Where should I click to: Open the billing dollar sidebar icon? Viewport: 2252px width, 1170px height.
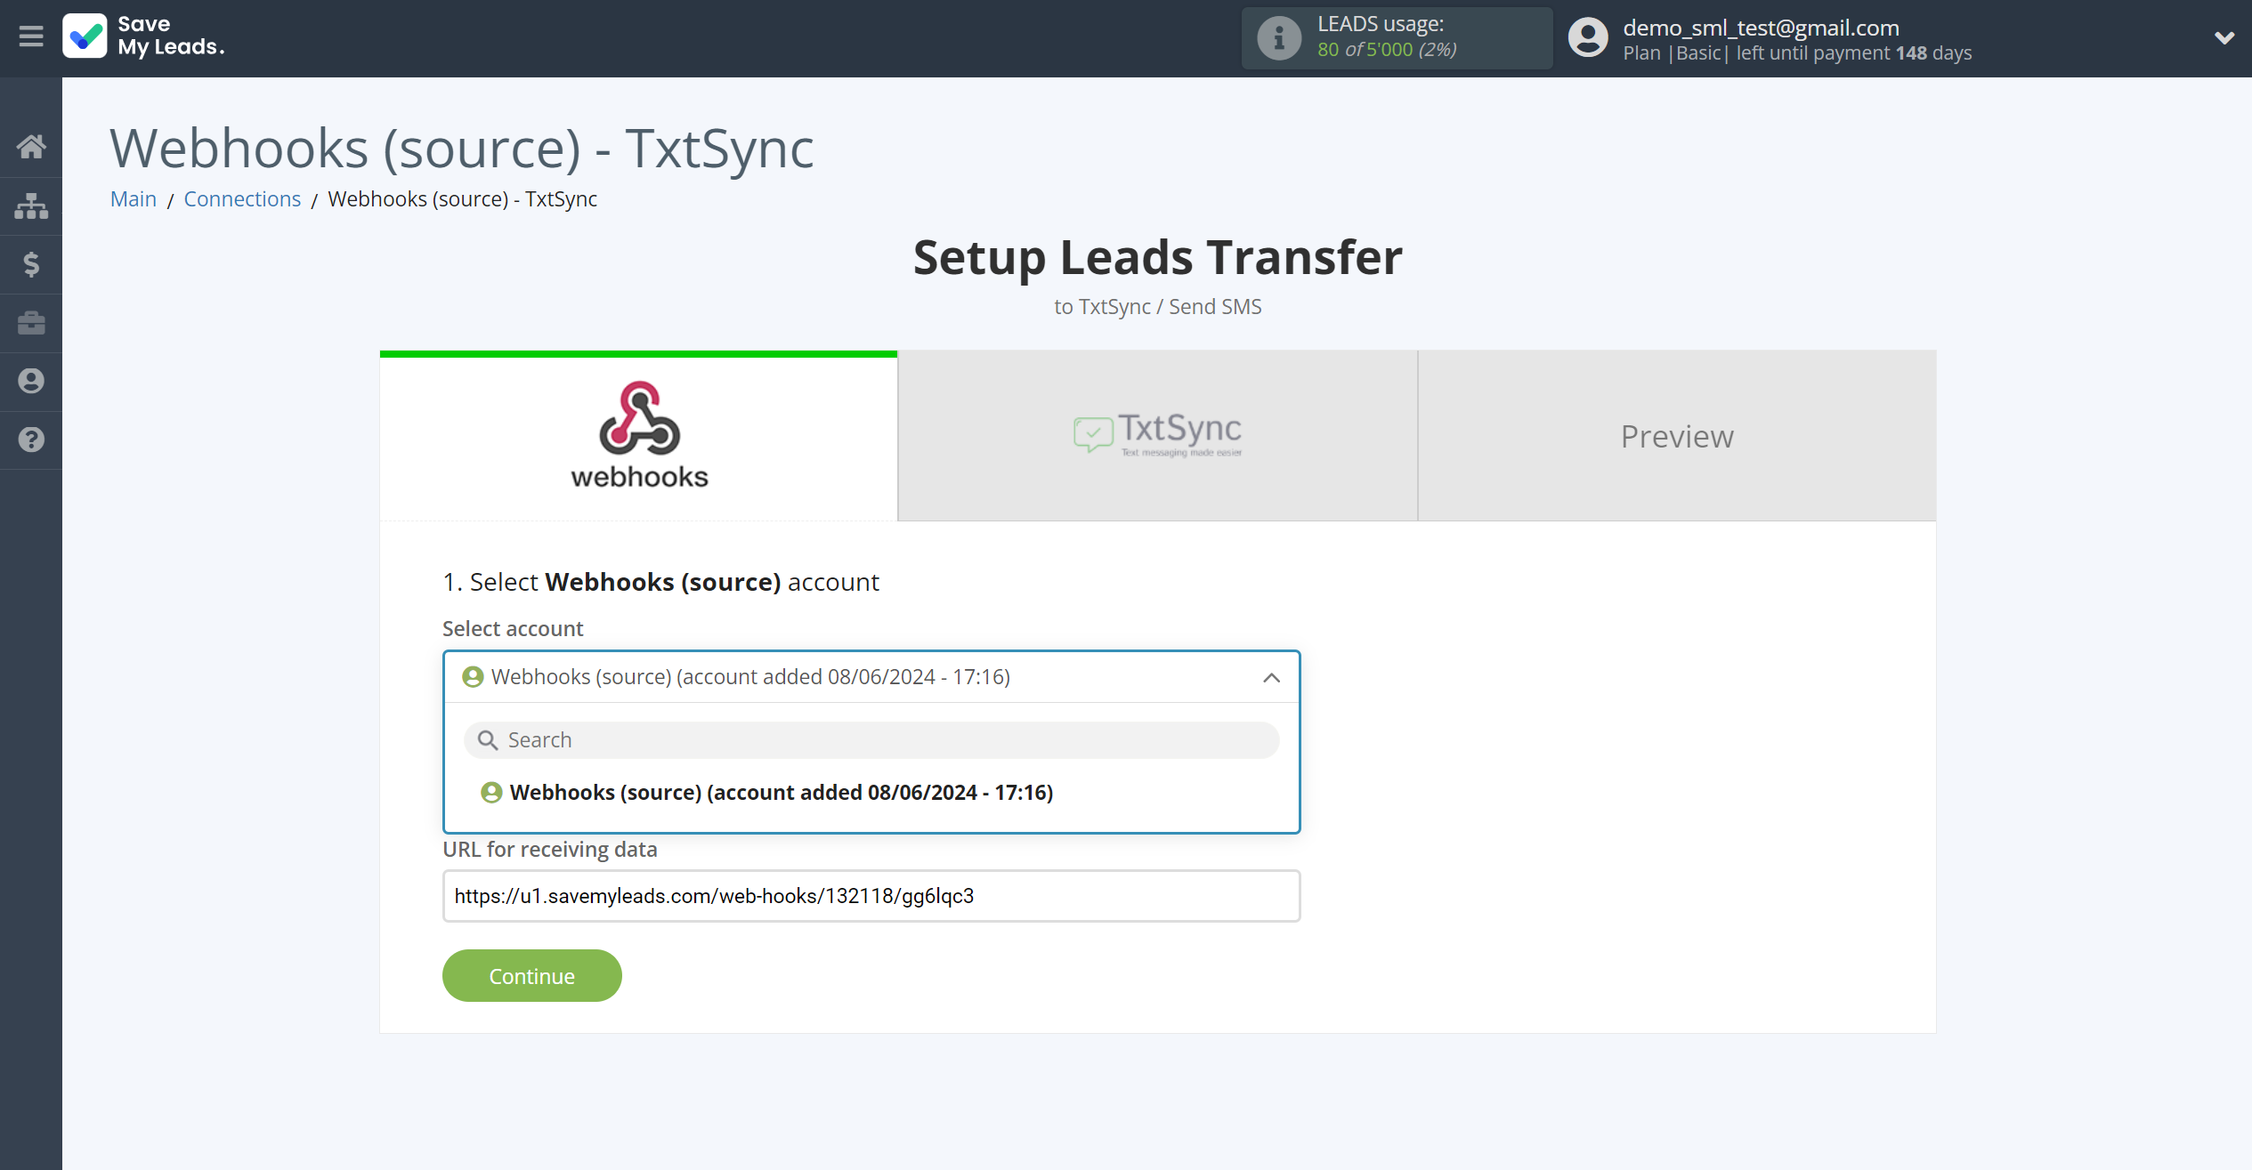click(x=31, y=264)
